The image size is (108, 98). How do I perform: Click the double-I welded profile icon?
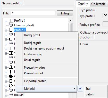coord(11,53)
